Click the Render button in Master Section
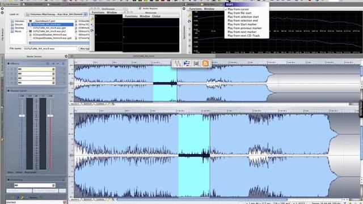 pyautogui.click(x=33, y=198)
